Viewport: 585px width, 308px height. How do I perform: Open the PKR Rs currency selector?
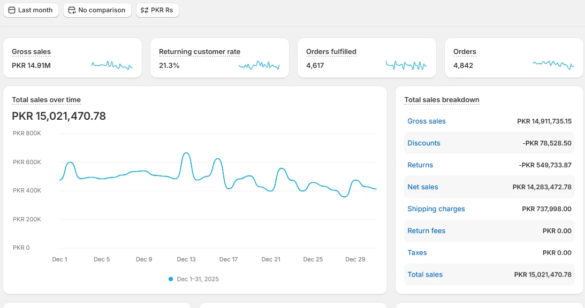click(157, 10)
